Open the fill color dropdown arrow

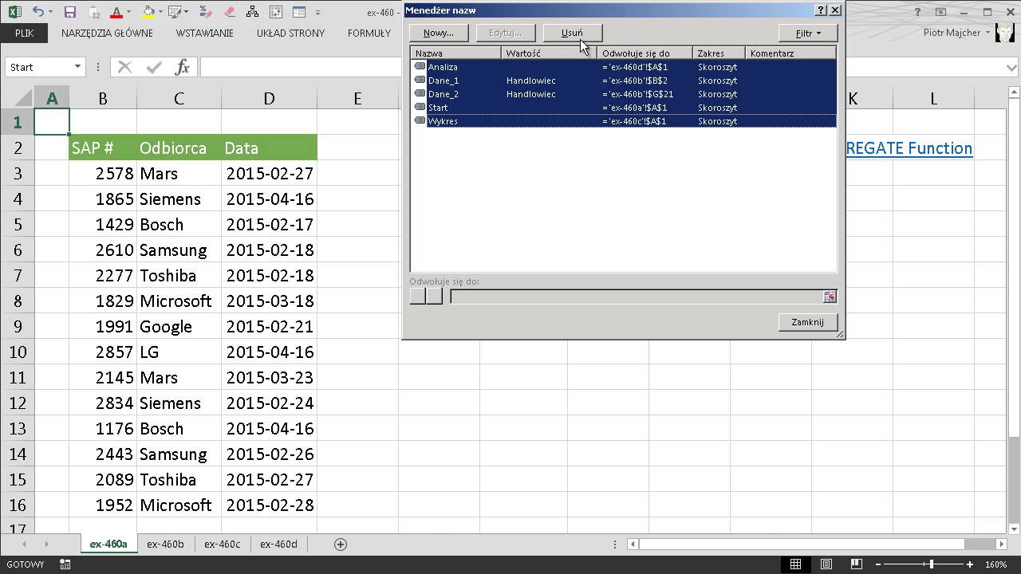161,13
